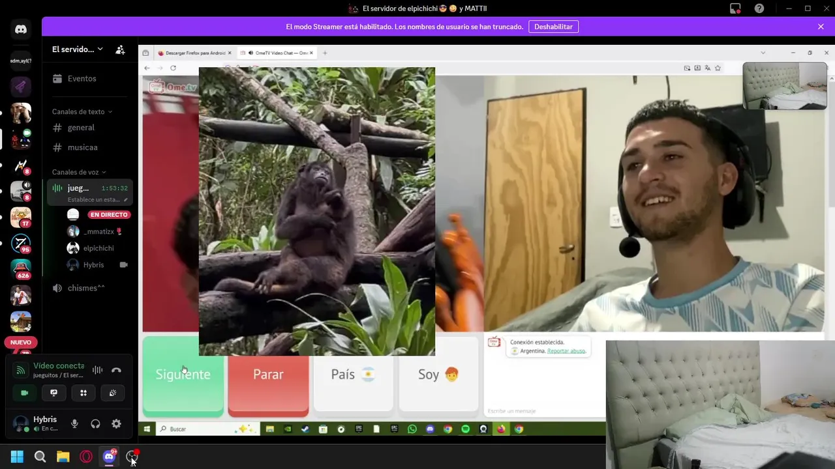
Task: Toggle the camera button off
Action: (25, 393)
